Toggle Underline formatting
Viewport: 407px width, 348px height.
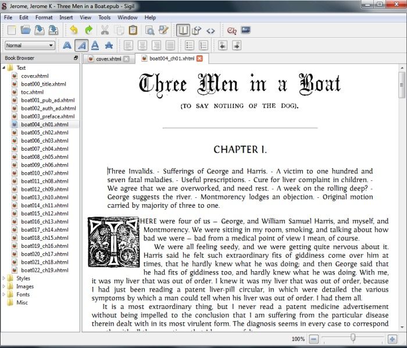[x=95, y=45]
